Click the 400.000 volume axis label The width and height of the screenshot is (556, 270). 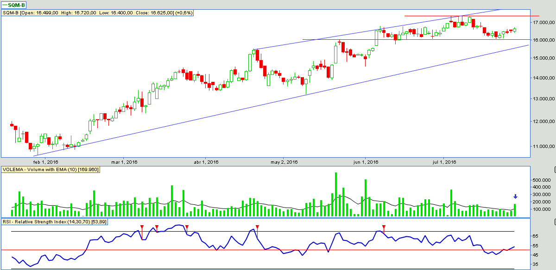coord(541,187)
